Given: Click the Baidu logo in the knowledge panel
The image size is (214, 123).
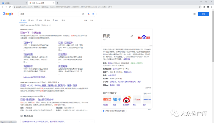Looking at the screenshot, I should [x=144, y=37].
